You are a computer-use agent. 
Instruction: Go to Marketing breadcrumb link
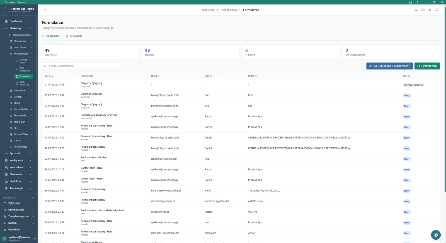208,10
